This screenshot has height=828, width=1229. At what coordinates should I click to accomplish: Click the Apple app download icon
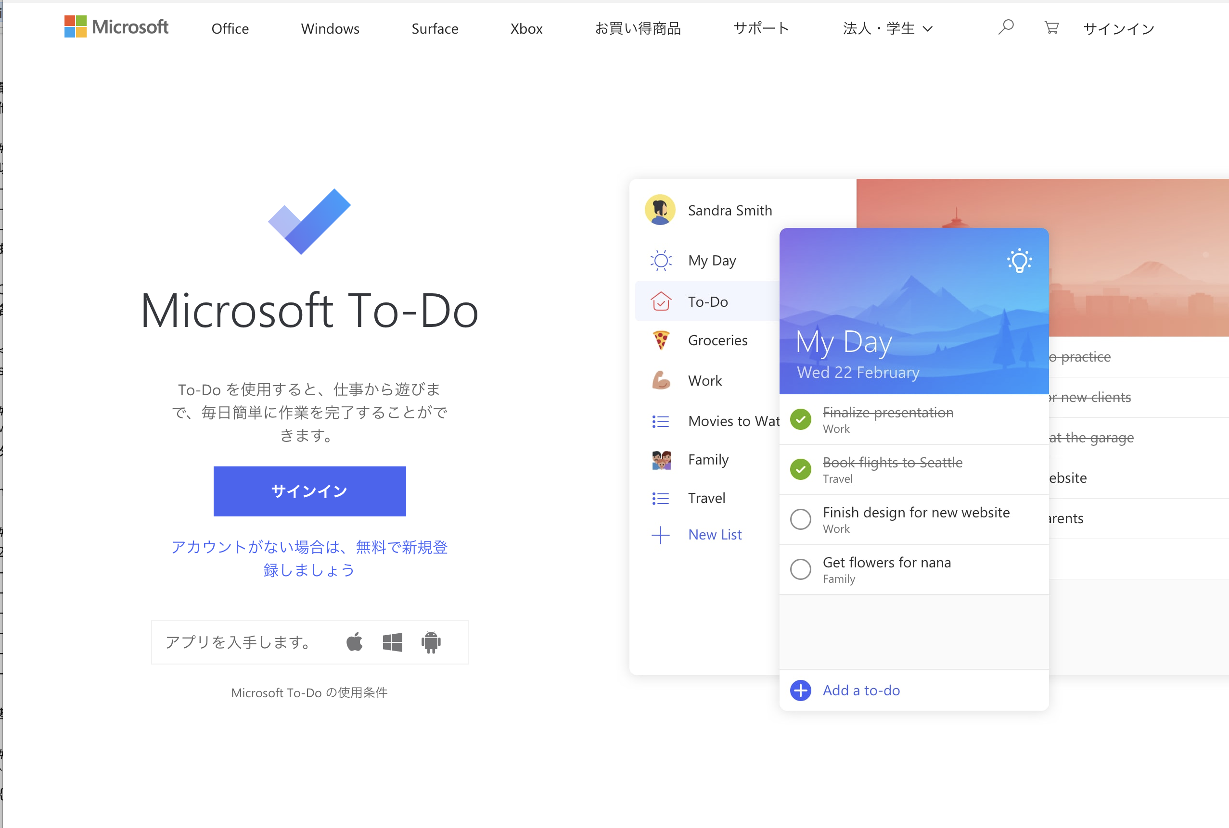click(355, 642)
